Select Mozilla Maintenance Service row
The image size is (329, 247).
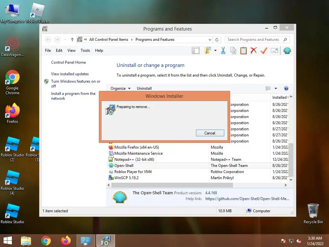198,153
